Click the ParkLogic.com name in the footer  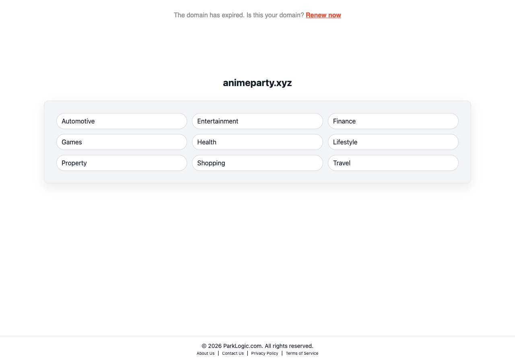[x=243, y=346]
